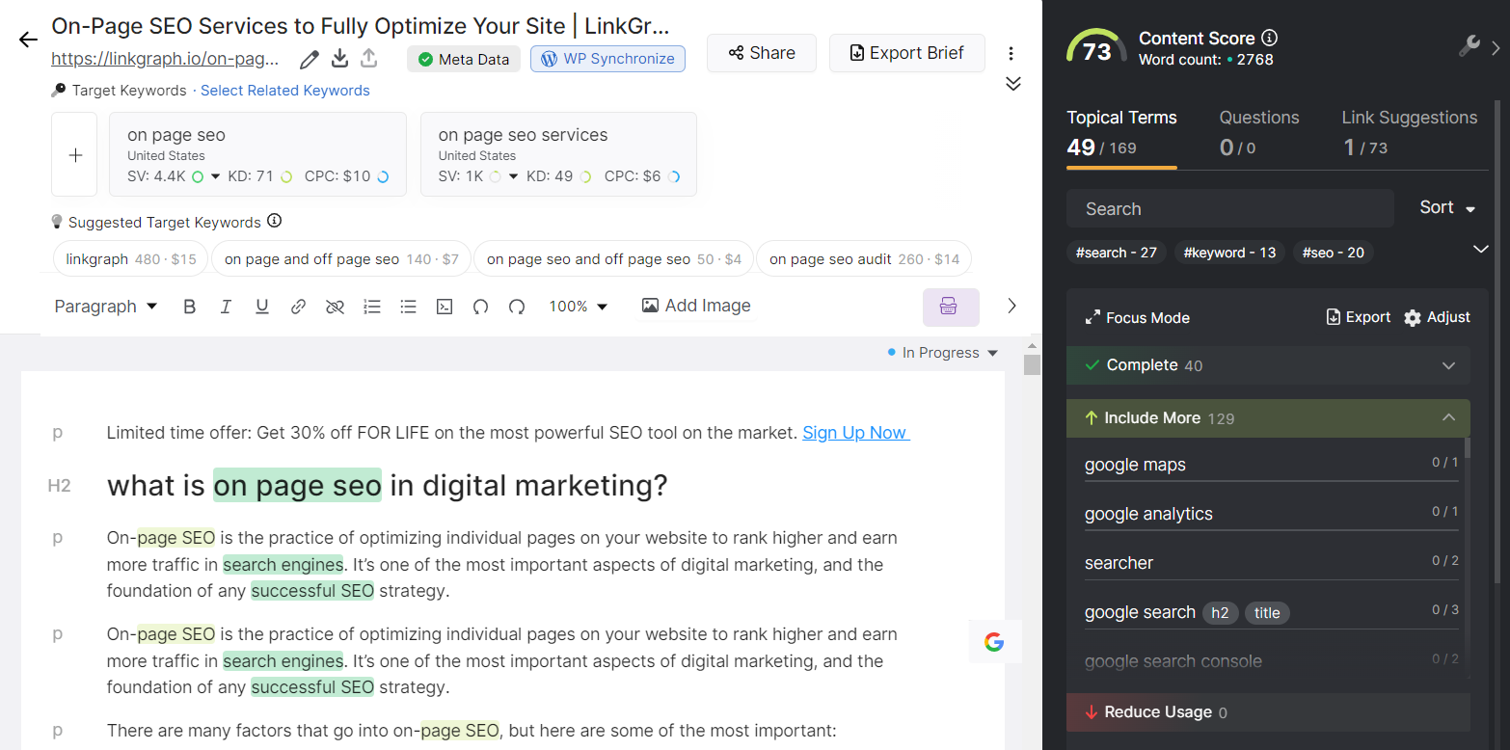Screen dimensions: 1510x750
Task: Switch to the Topical Terms tab
Action: tap(1121, 132)
